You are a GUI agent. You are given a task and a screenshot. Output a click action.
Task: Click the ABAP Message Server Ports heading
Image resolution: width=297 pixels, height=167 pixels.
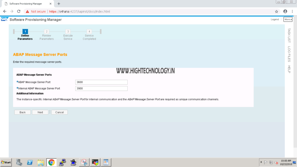(40, 55)
